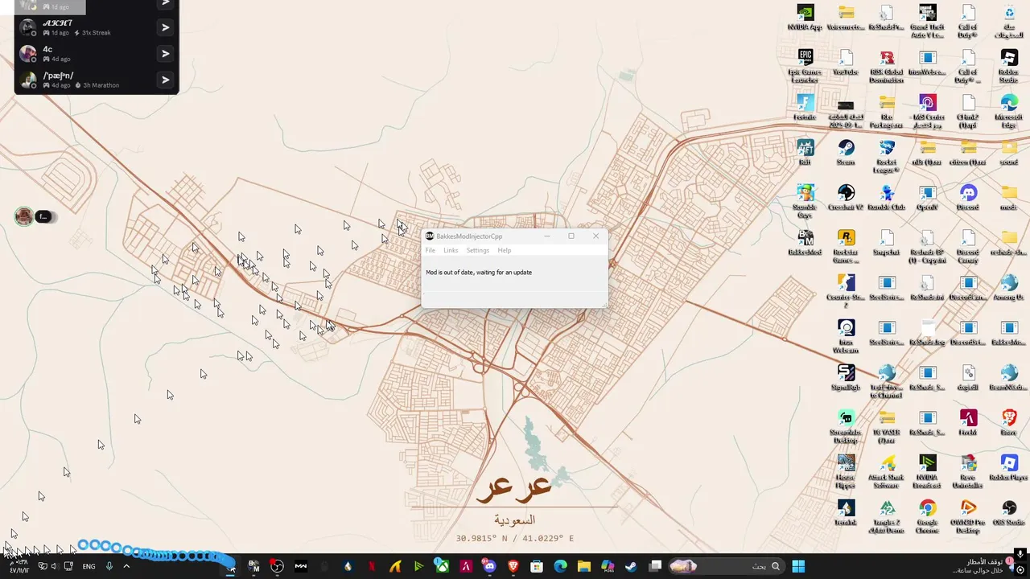Select the Revo Uninstaller desktop icon
The height and width of the screenshot is (579, 1030).
pos(968,472)
